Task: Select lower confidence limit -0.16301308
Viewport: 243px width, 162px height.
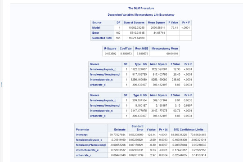Action: pyautogui.click(x=179, y=140)
